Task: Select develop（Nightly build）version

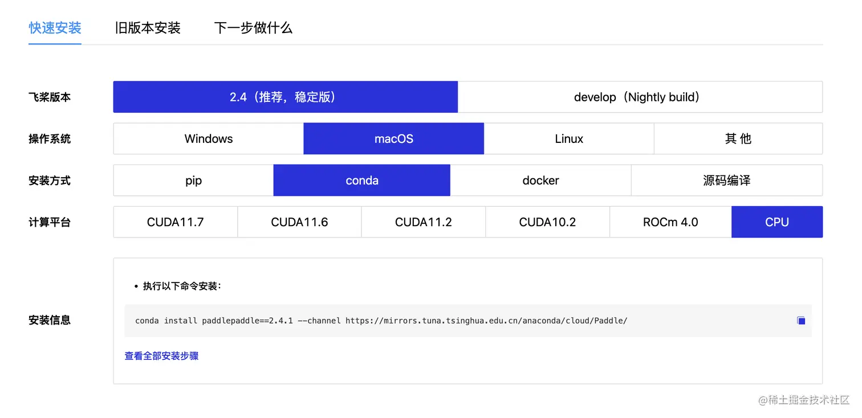Action: coord(640,97)
